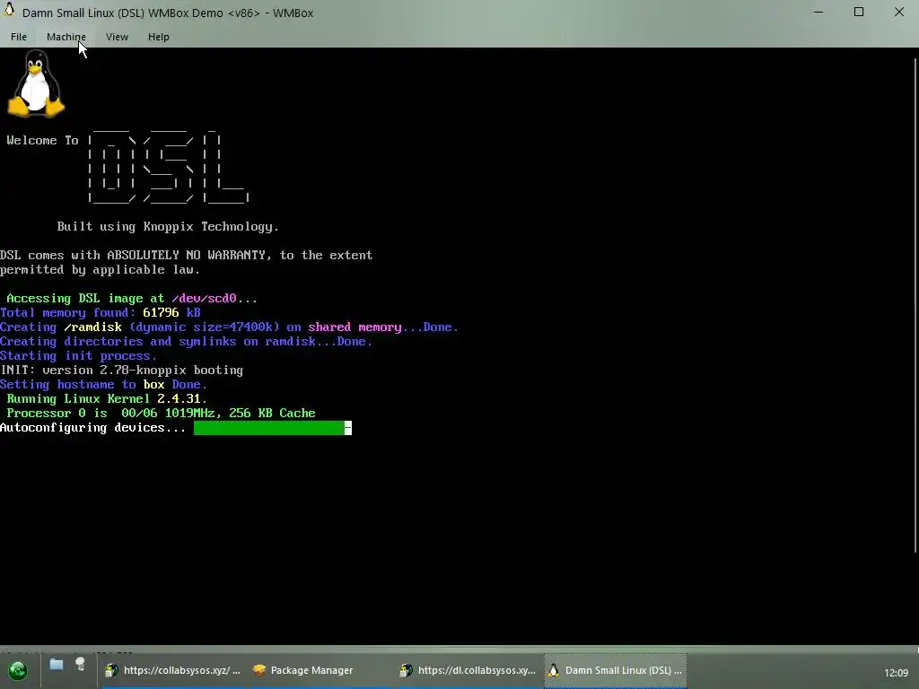The width and height of the screenshot is (919, 689).
Task: Click the green start menu orb in taskbar
Action: [18, 670]
